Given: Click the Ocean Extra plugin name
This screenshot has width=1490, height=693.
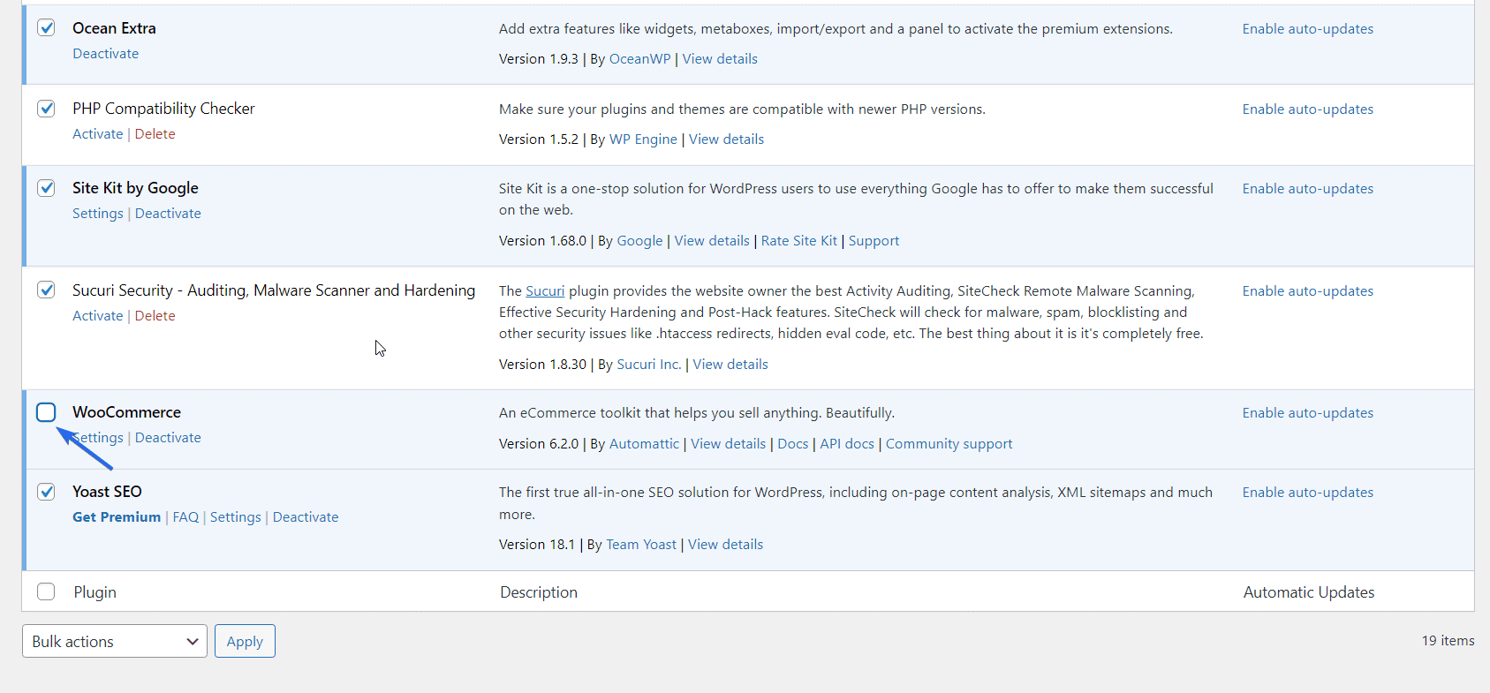Looking at the screenshot, I should [x=114, y=28].
